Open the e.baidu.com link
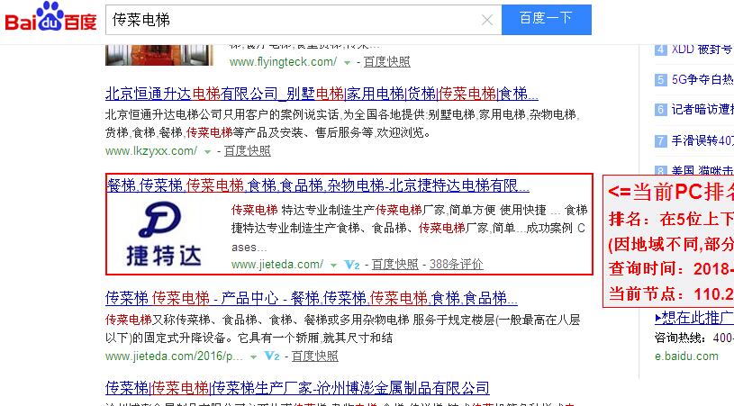The width and height of the screenshot is (734, 406). pos(686,356)
